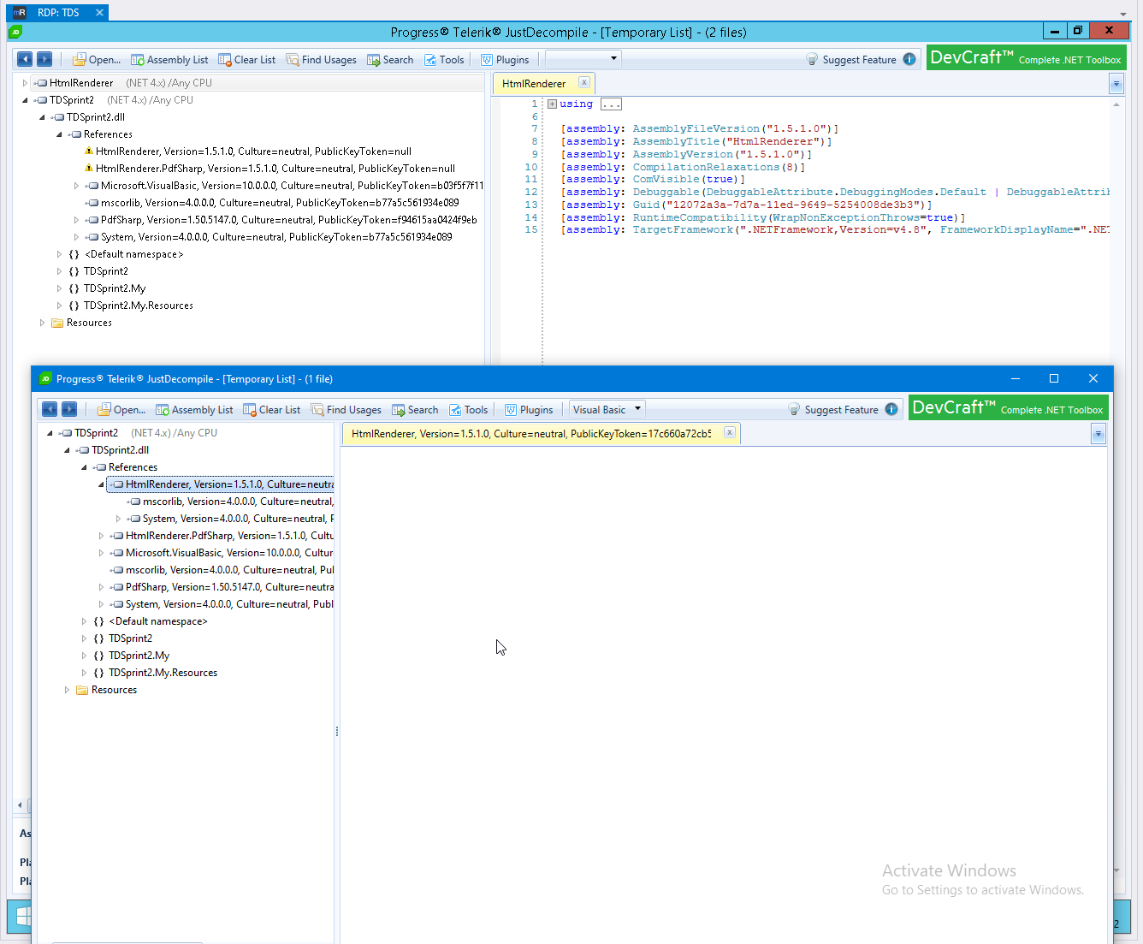
Task: Click the navigate back arrow in the back window
Action: coord(25,59)
